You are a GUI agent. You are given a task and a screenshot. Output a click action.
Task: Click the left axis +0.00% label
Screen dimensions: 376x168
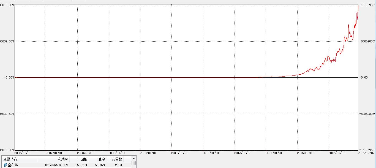[x=9, y=77]
